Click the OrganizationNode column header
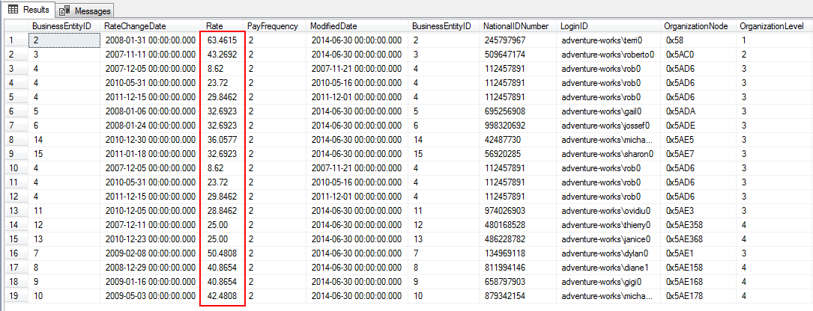The height and width of the screenshot is (311, 813). (x=696, y=26)
